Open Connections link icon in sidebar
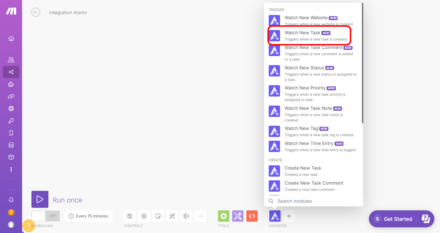Image resolution: width=440 pixels, height=233 pixels. coord(11,96)
